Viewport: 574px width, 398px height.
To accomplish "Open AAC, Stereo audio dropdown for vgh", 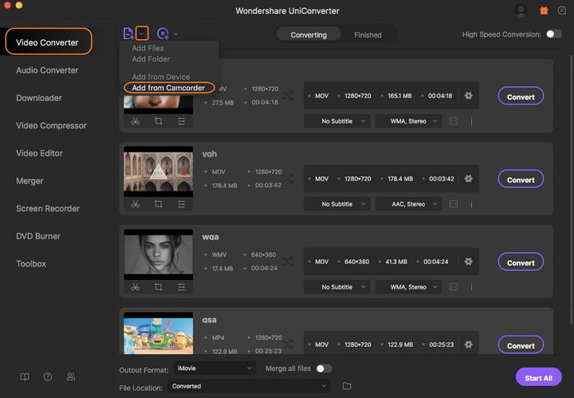I will point(409,204).
